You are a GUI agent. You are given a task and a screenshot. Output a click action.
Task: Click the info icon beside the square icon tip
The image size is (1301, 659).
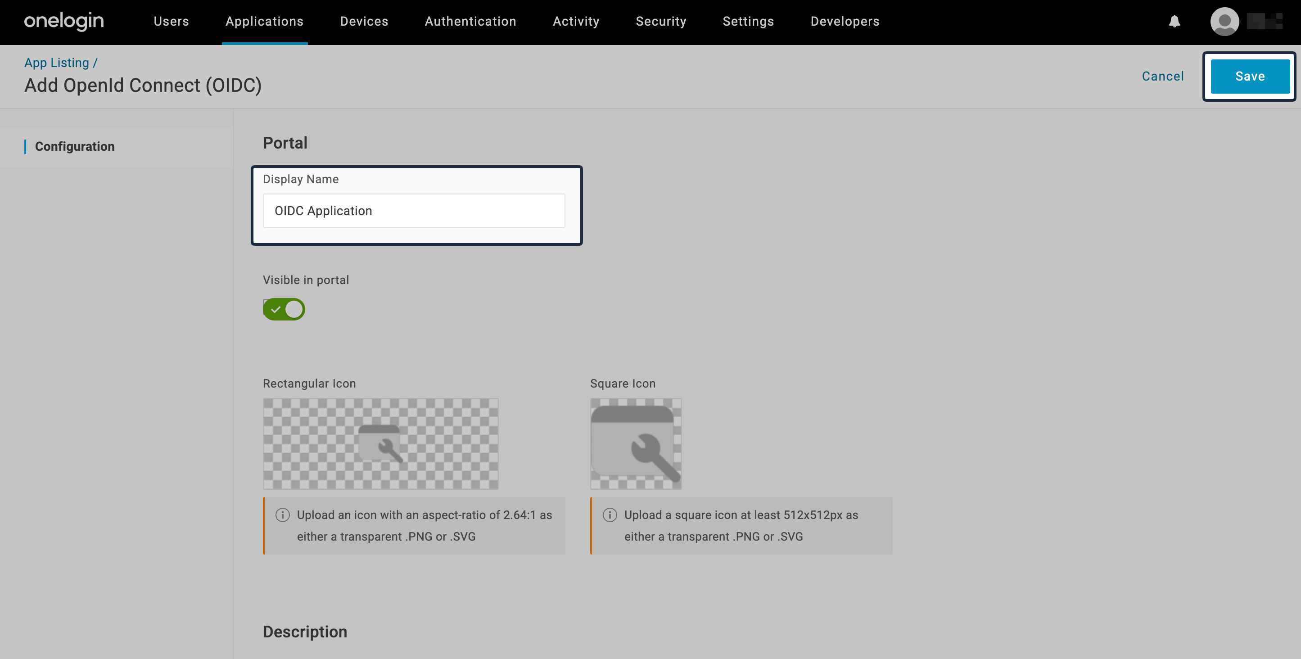(610, 515)
